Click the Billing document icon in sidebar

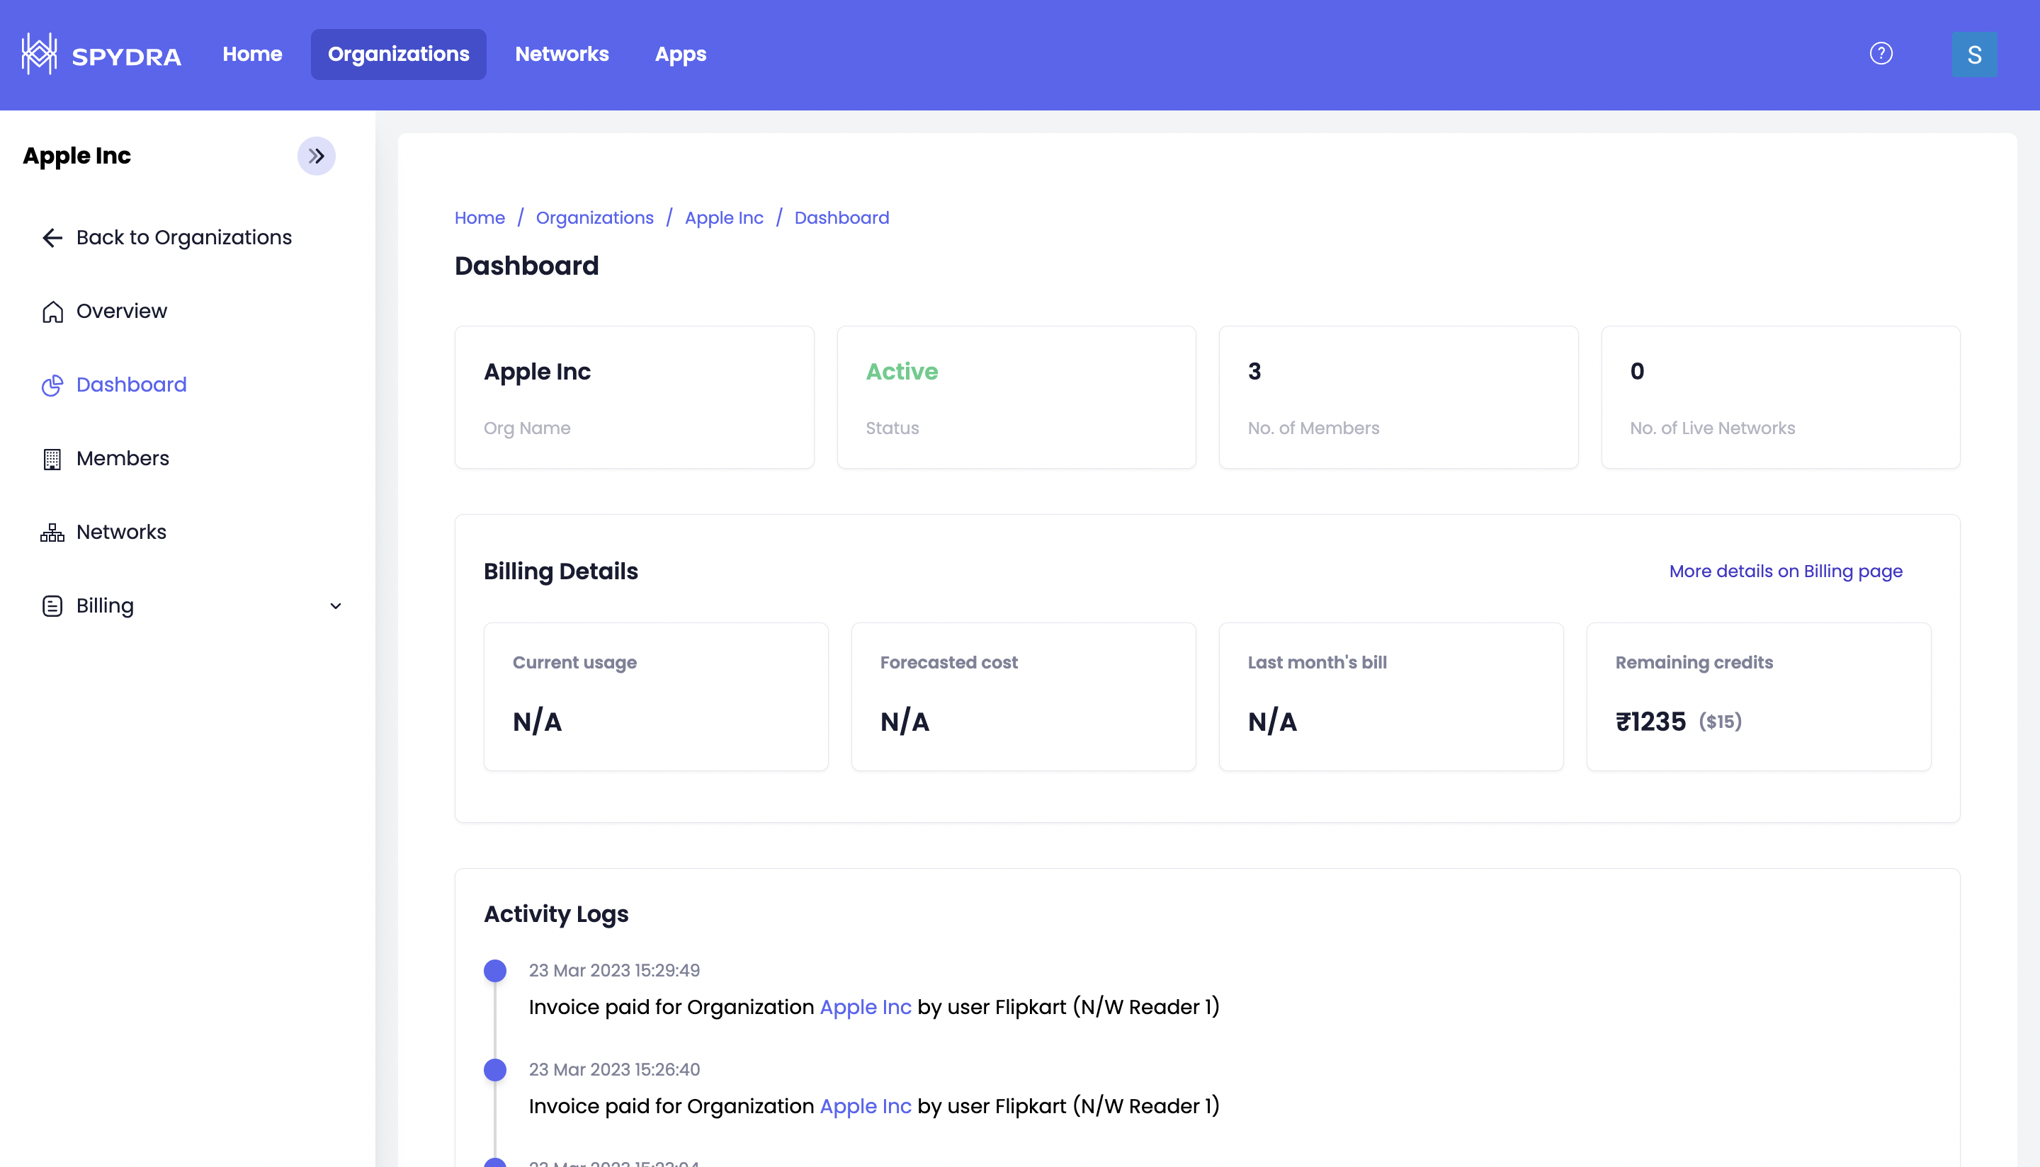[x=52, y=606]
